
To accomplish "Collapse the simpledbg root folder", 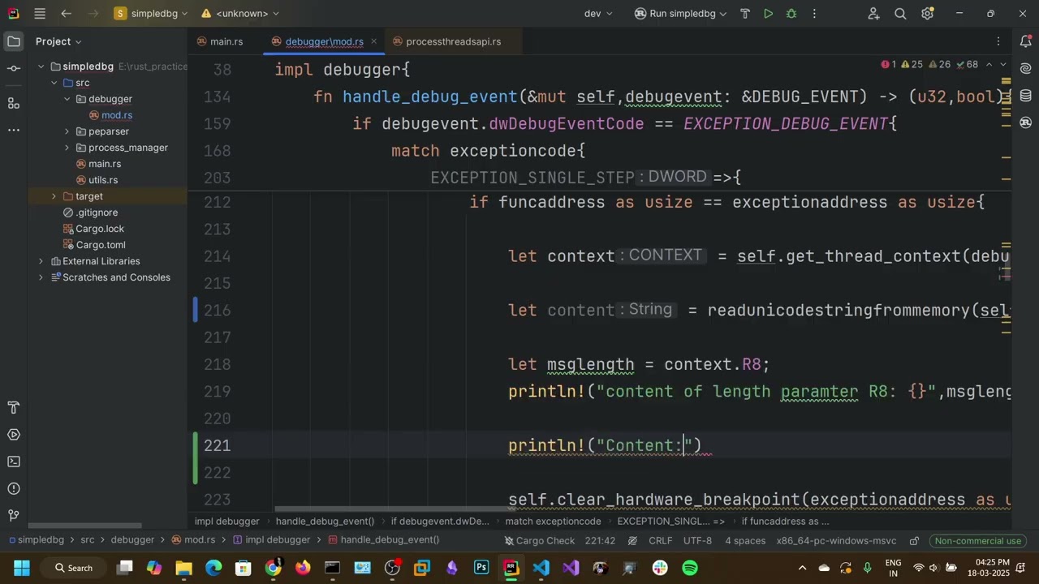I will 41,67.
